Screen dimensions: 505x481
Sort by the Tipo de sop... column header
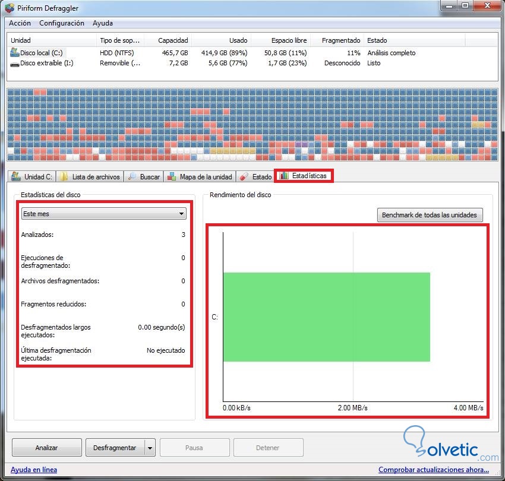point(120,40)
